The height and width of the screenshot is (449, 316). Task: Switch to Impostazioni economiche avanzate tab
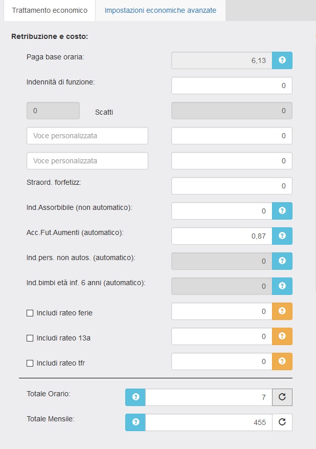[160, 10]
